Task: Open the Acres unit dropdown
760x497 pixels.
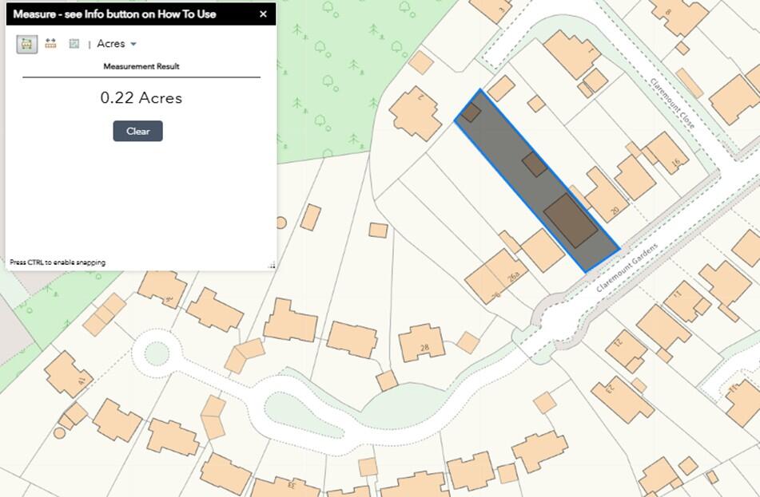Action: (x=117, y=44)
